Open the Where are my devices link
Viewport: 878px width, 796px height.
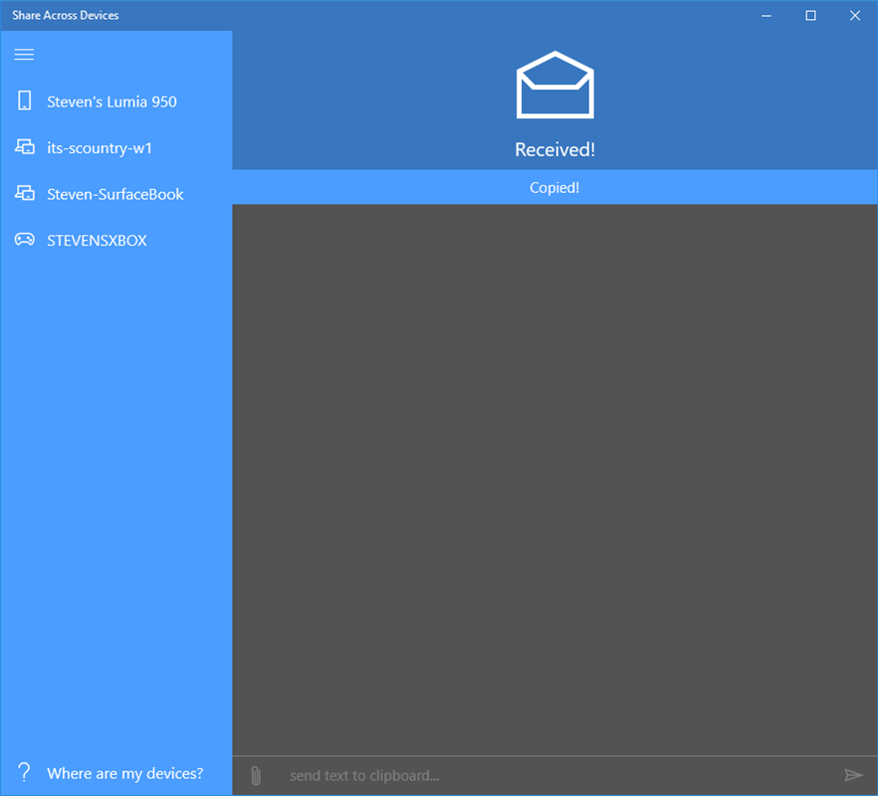[x=124, y=773]
